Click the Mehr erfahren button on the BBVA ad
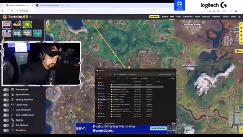 pyautogui.click(x=158, y=128)
